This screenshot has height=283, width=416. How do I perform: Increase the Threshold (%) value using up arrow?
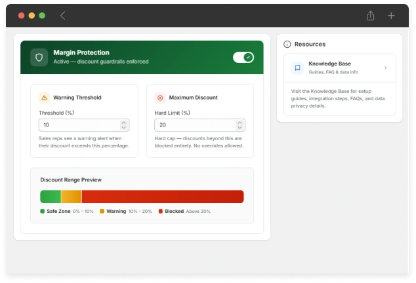point(123,123)
